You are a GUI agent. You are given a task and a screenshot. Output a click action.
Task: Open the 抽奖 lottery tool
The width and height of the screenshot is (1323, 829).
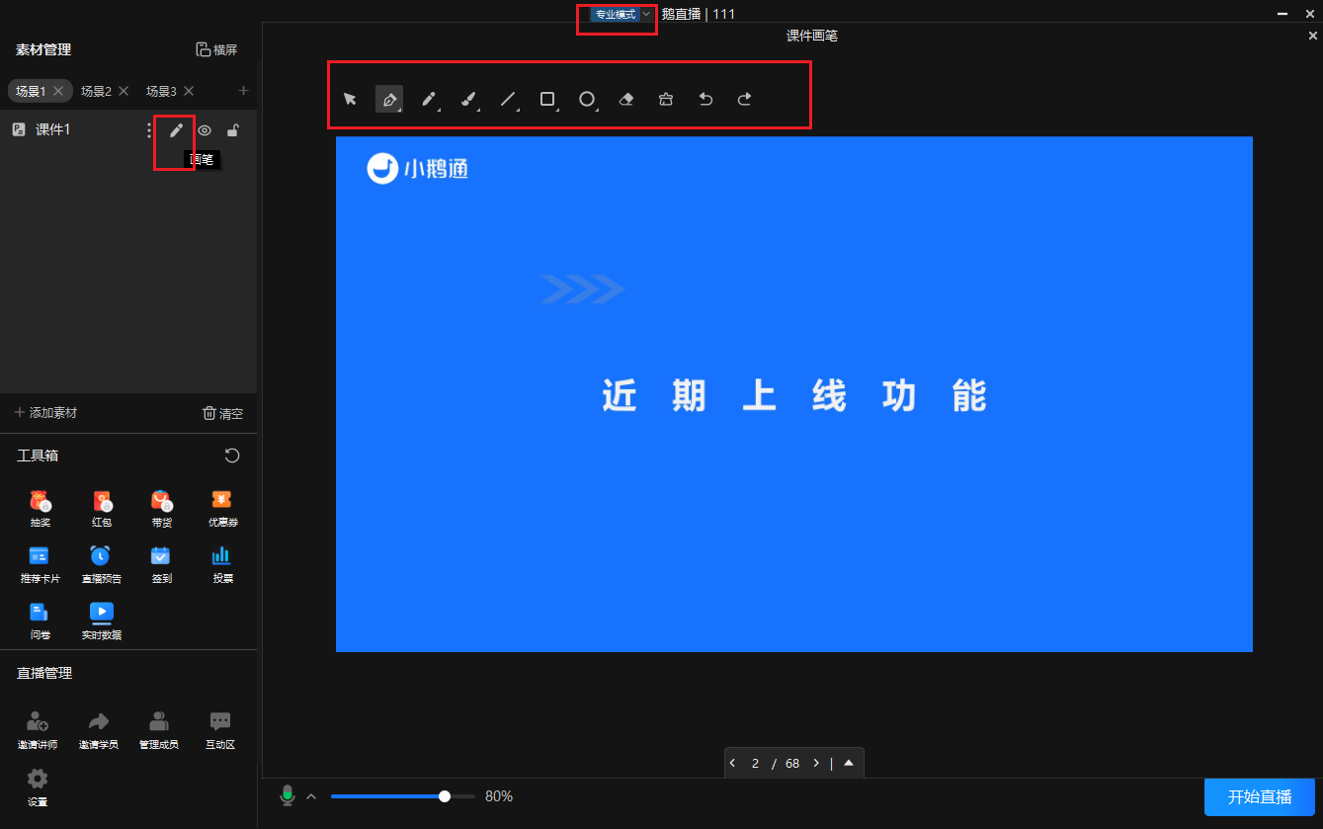40,509
